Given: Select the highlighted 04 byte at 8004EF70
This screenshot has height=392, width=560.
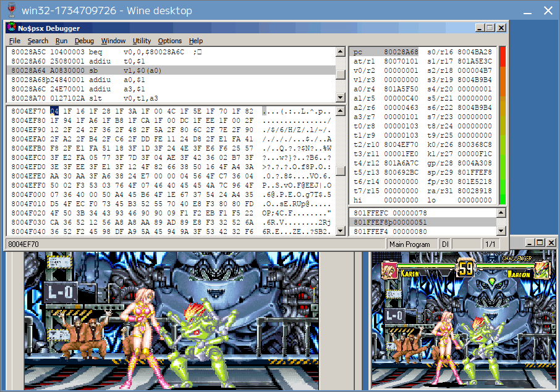Looking at the screenshot, I should (54, 111).
